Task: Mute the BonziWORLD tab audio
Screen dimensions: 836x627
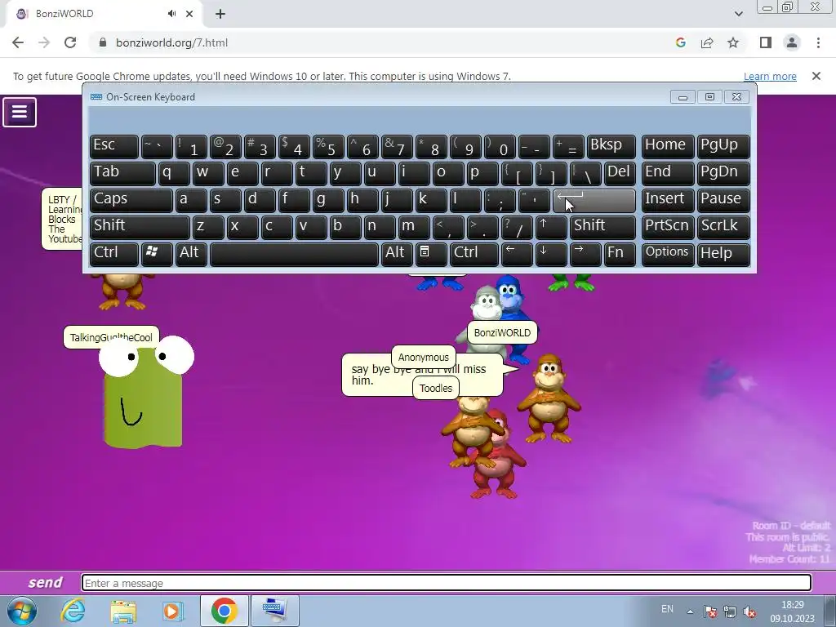Action: coord(171,14)
